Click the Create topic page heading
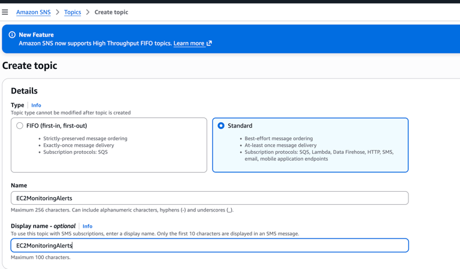The image size is (460, 269). coord(29,65)
